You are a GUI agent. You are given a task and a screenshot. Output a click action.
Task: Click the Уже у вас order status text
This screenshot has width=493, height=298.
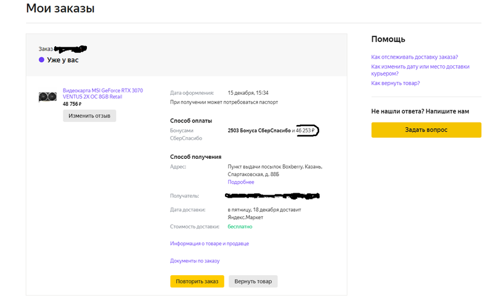[x=63, y=60]
